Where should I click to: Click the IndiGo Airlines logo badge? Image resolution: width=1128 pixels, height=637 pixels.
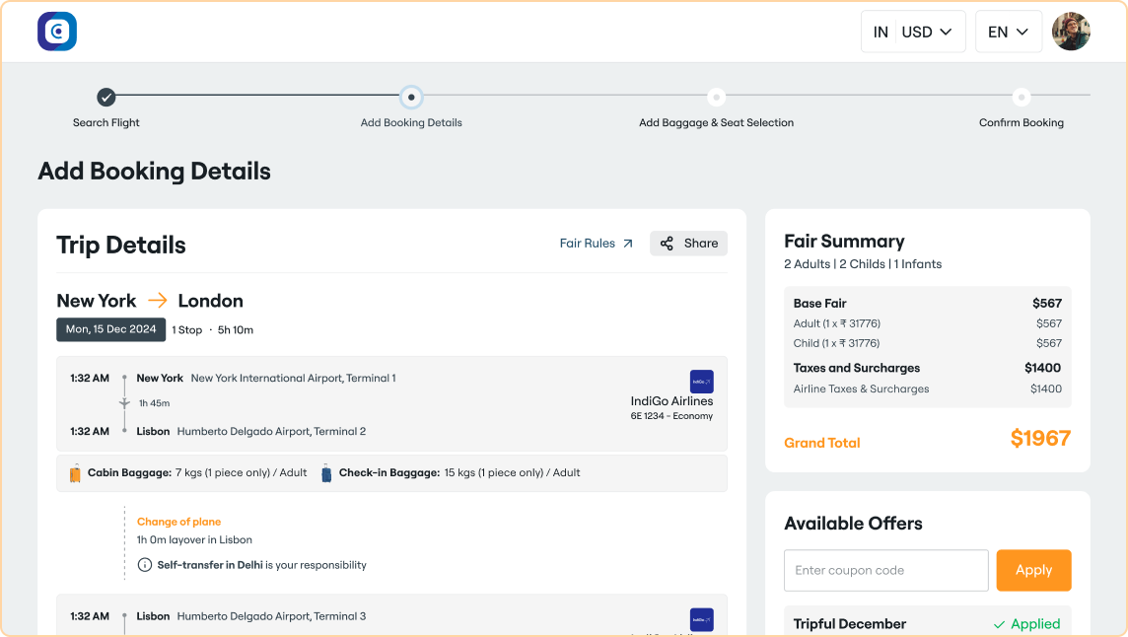pos(700,381)
